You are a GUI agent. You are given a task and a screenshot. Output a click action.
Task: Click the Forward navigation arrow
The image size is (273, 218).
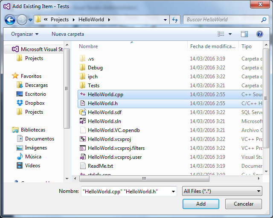[22, 20]
